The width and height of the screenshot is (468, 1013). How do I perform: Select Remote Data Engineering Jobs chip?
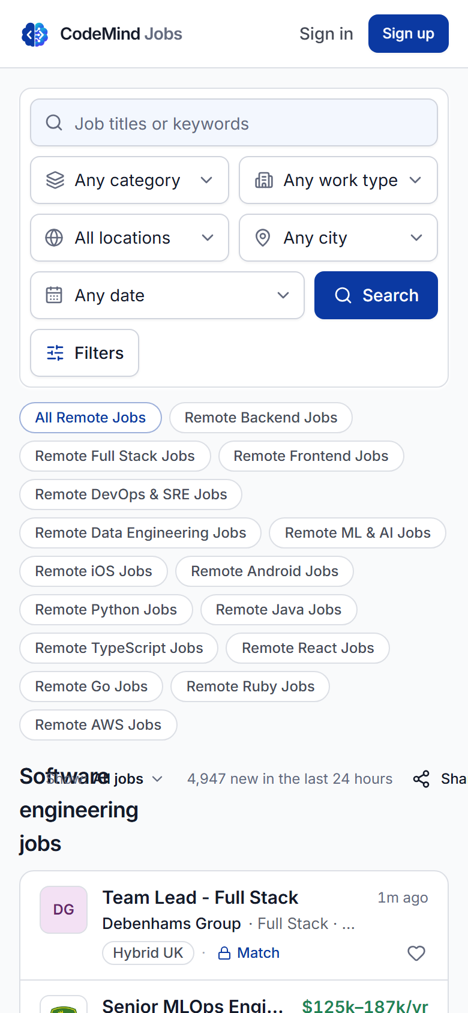[x=140, y=533]
